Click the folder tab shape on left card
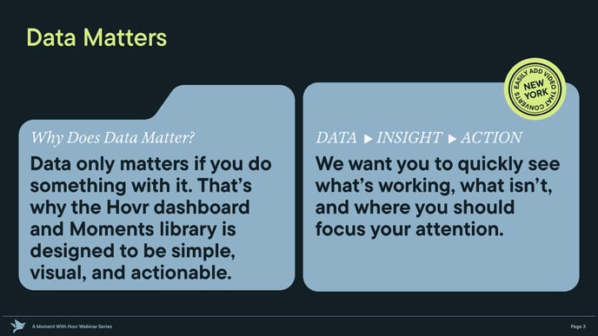This screenshot has height=336, width=598. [x=223, y=102]
